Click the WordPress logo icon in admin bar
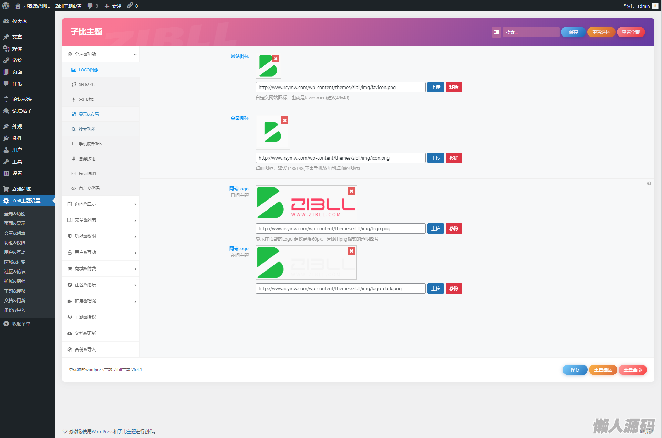This screenshot has width=662, height=438. 6,6
